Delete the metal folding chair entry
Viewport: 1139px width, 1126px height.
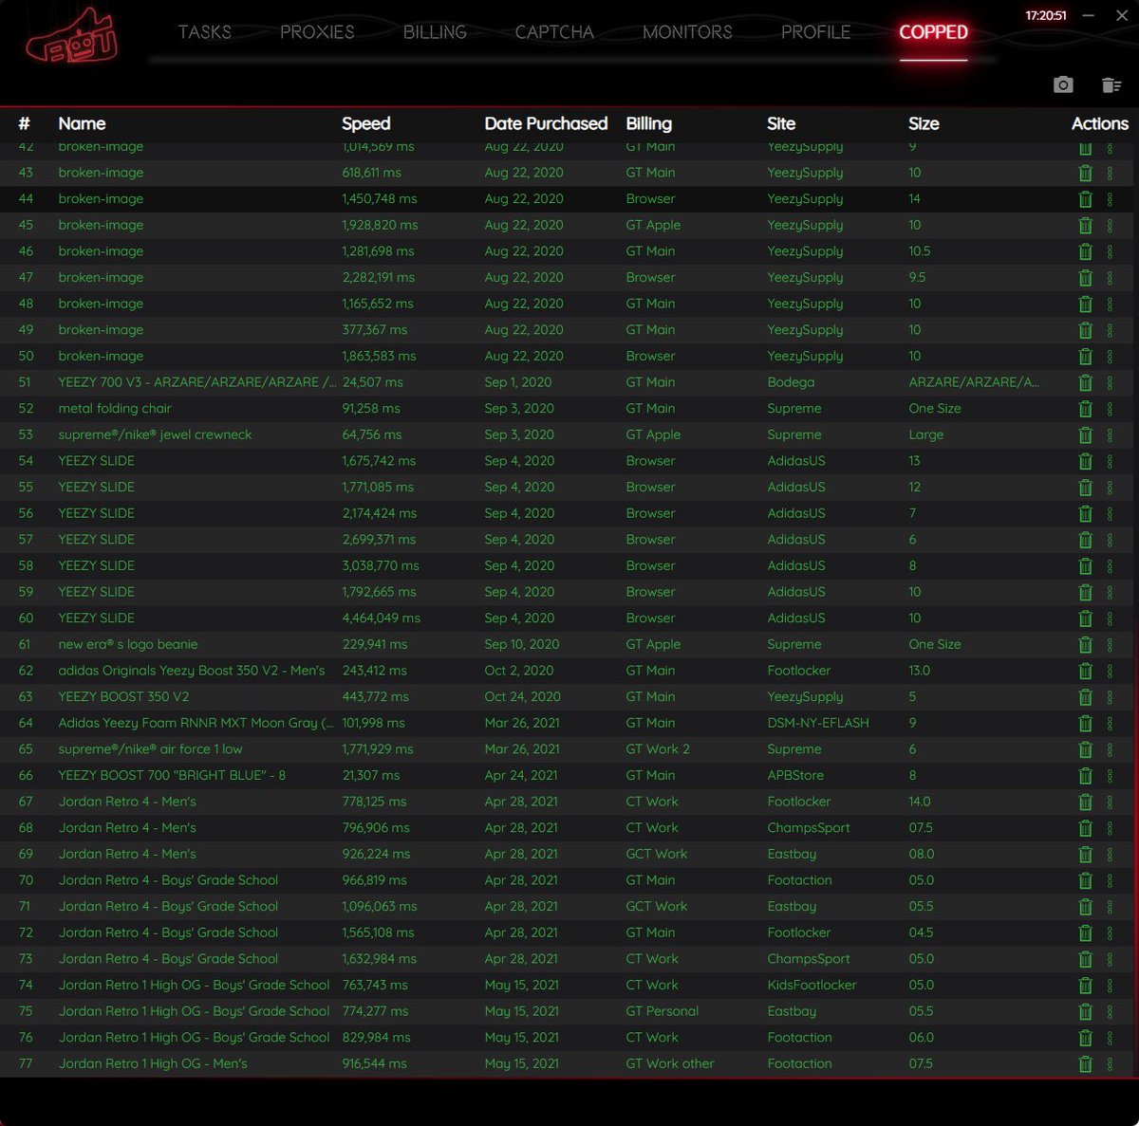(x=1086, y=409)
